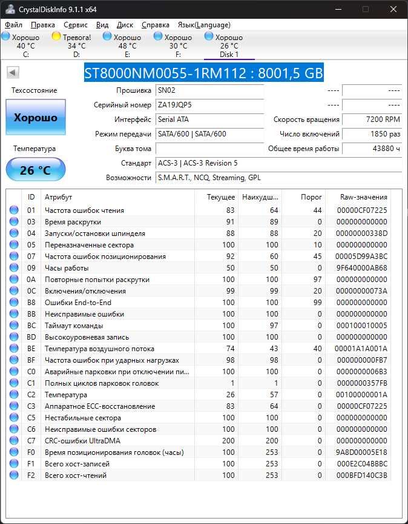This screenshot has width=408, height=524.
Task: Go to previous disk with left arrow
Action: [x=13, y=72]
